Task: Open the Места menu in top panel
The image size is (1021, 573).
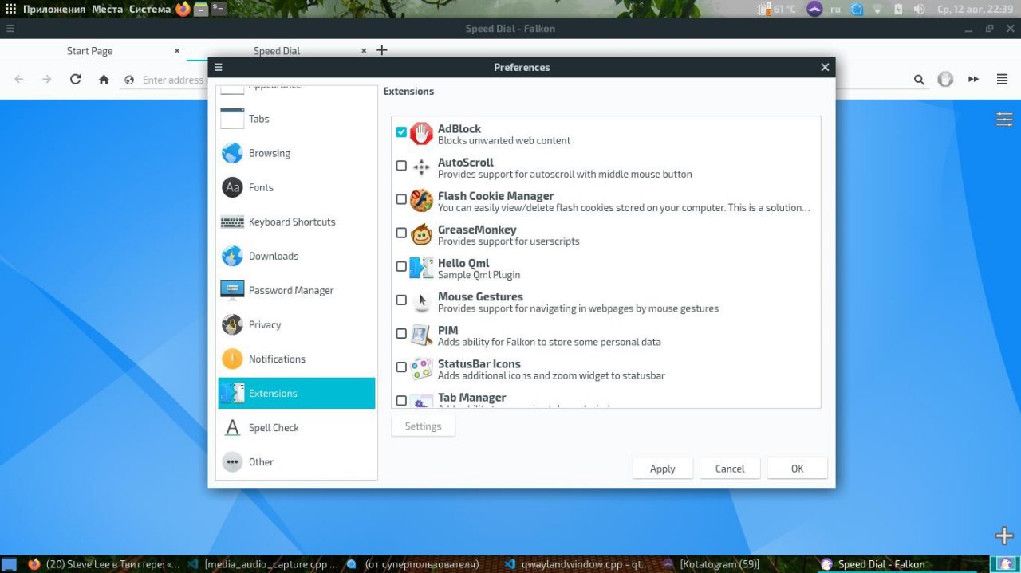Action: click(107, 9)
